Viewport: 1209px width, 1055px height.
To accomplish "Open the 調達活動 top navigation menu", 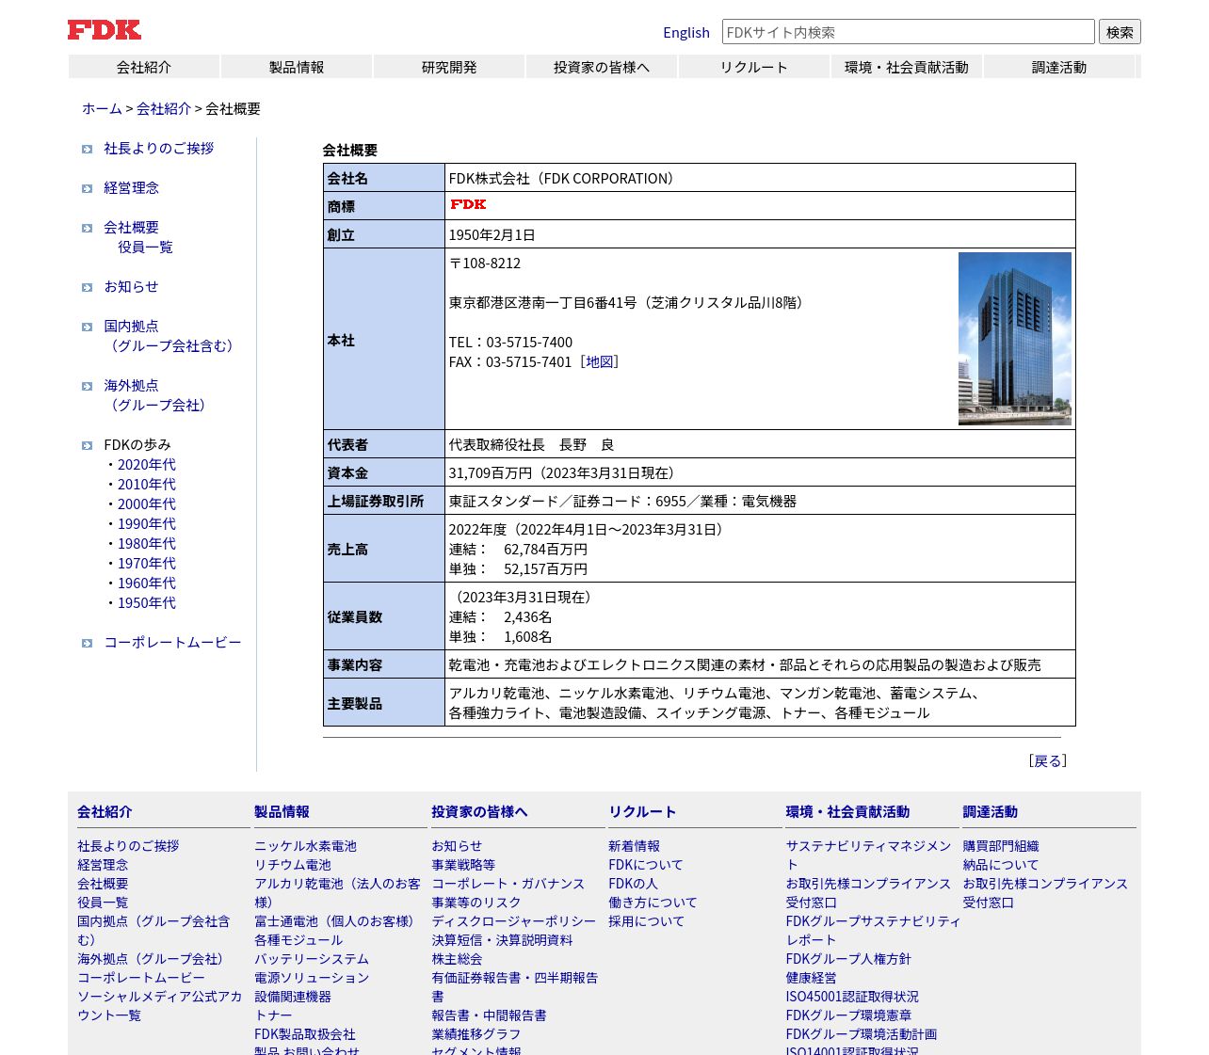I will point(1059,67).
